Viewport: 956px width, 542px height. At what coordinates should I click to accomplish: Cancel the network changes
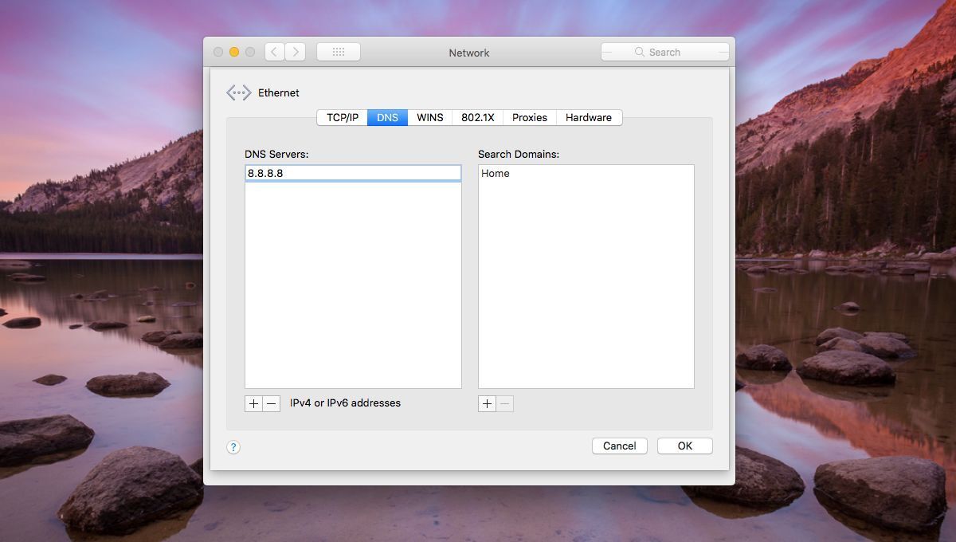pyautogui.click(x=619, y=446)
